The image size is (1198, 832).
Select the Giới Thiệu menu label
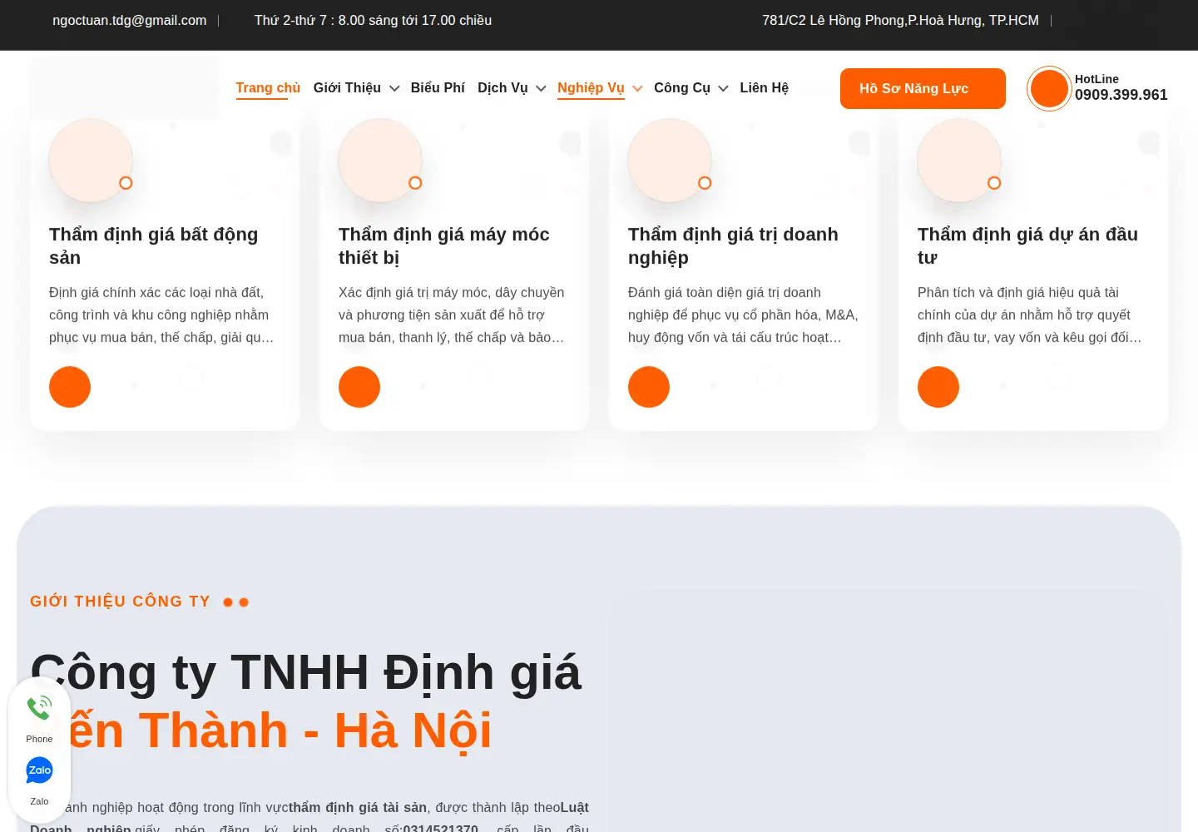(x=347, y=88)
